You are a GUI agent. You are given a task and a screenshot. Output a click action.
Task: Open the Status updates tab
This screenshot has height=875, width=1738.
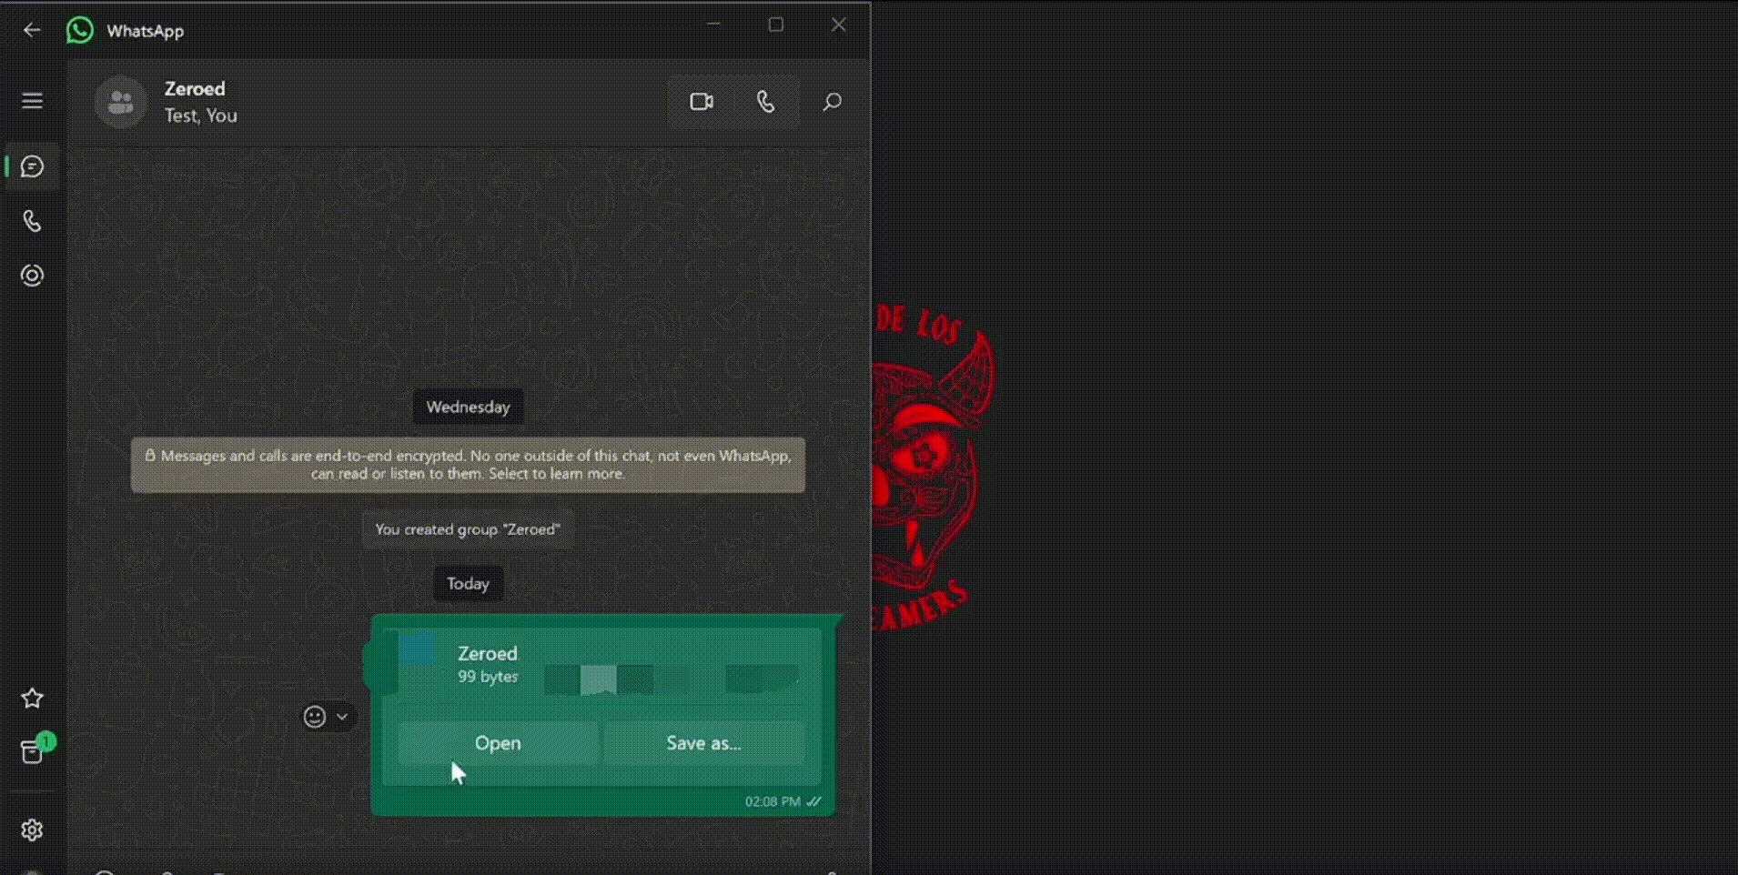pos(32,276)
